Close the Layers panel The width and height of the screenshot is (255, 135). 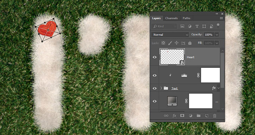222,14
